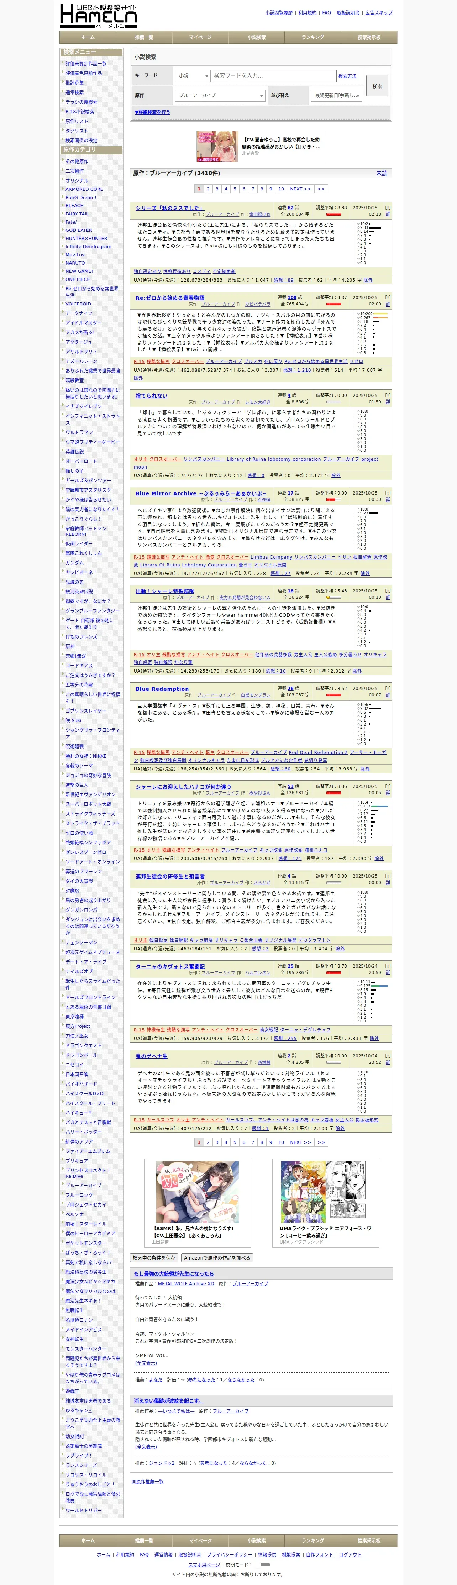Viewport: 457px width, 1585px height.
Task: Open 原作 dropdown showing ブルーアーカイブ
Action: point(220,95)
